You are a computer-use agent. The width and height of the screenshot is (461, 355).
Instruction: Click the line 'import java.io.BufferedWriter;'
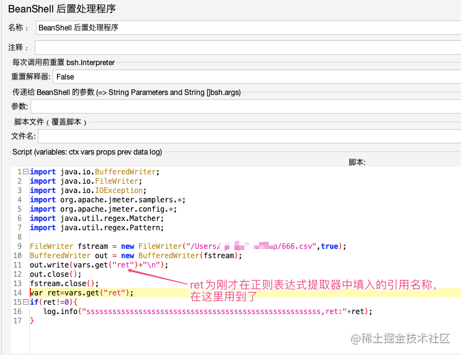click(x=94, y=172)
